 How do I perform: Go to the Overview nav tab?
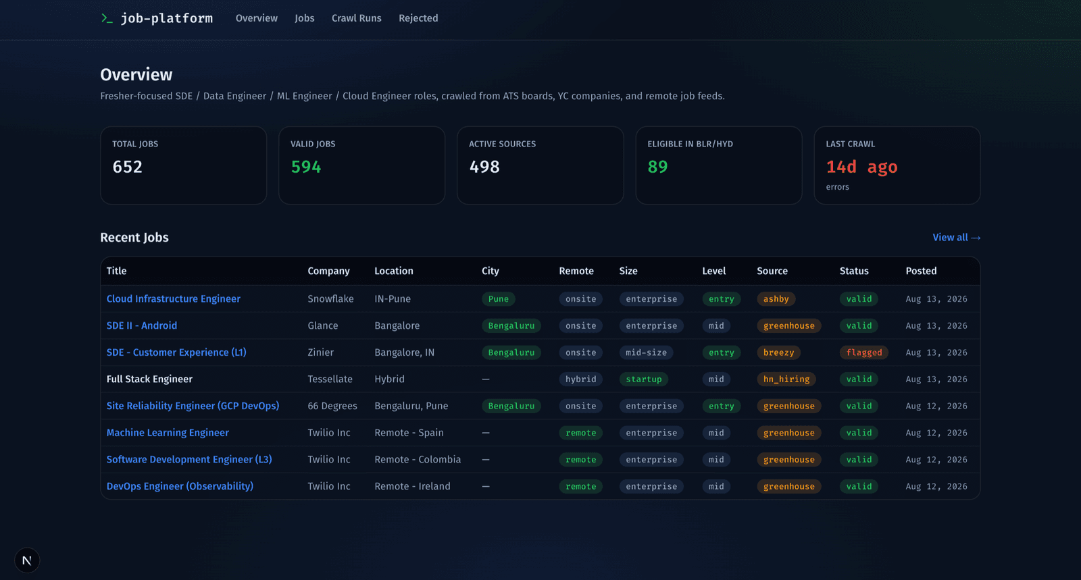point(257,18)
